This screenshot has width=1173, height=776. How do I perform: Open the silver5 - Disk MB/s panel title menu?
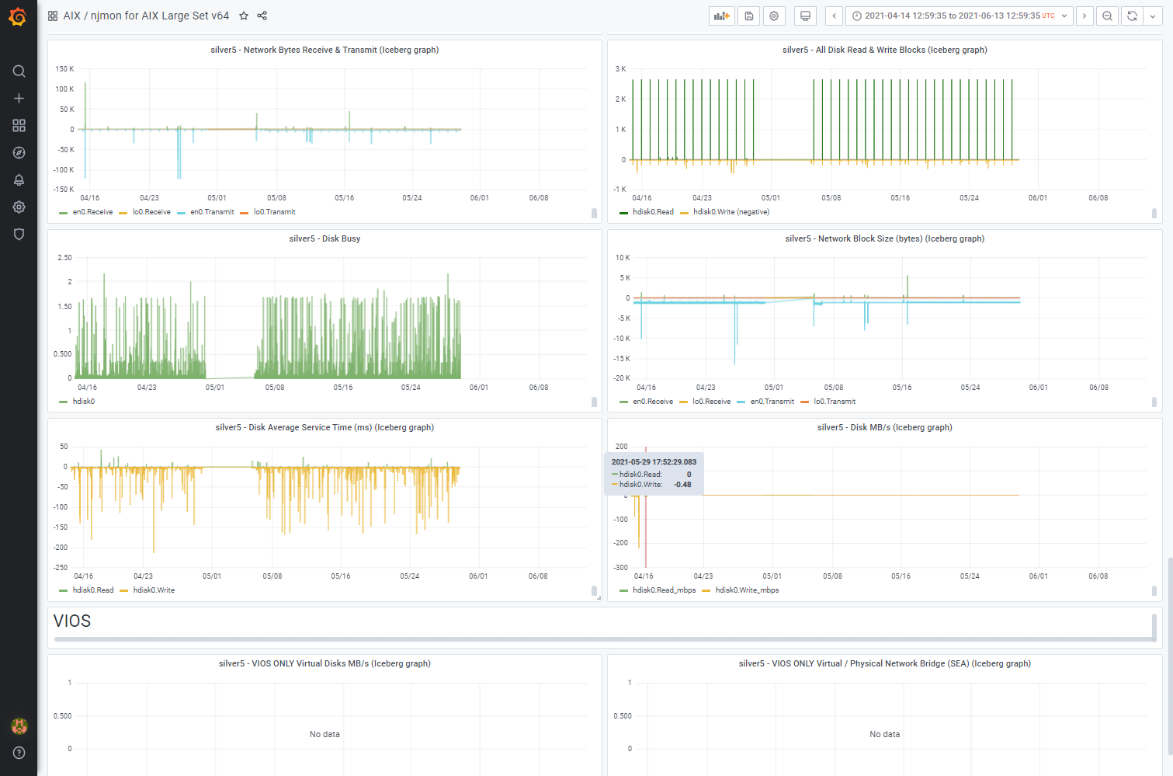pyautogui.click(x=884, y=427)
